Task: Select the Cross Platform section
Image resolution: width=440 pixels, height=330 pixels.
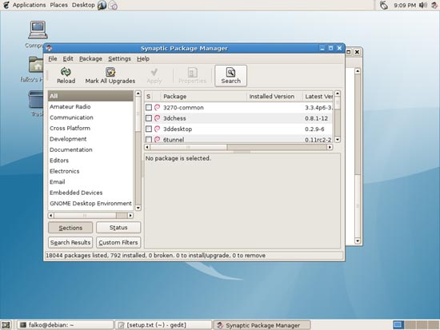Action: tap(90, 128)
